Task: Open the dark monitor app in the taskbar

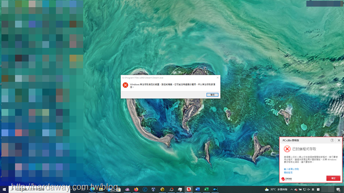Action: tap(215, 189)
